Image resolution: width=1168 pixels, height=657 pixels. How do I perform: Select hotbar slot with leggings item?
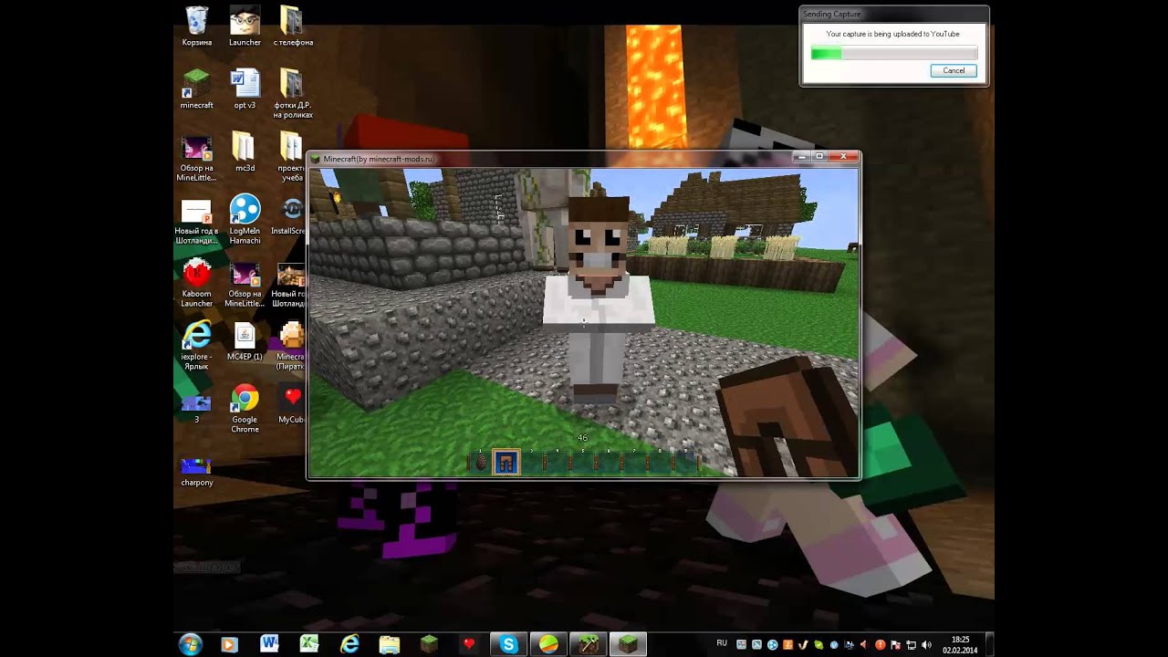tap(506, 463)
